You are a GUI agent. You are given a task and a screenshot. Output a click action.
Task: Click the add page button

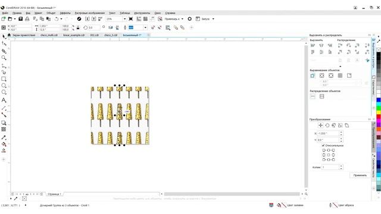click(42, 194)
